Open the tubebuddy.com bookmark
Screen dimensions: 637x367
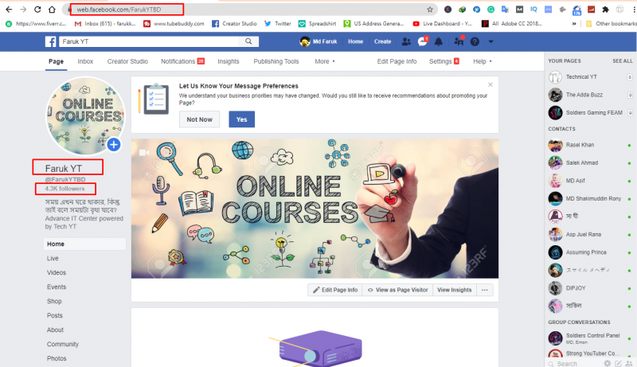pos(174,24)
